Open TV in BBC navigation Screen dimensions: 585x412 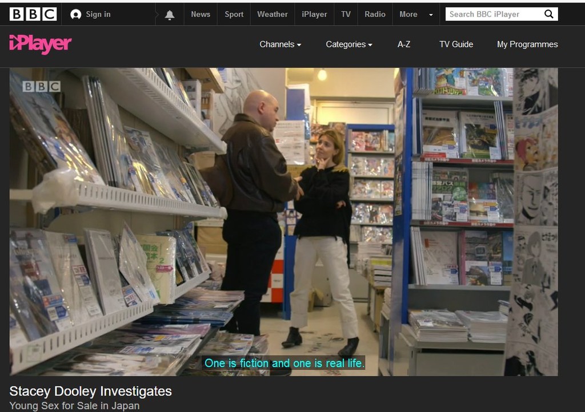(x=346, y=14)
